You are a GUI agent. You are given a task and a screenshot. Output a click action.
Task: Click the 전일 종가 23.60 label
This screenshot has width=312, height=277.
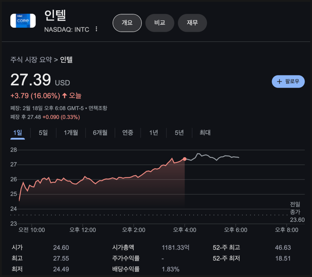297,212
